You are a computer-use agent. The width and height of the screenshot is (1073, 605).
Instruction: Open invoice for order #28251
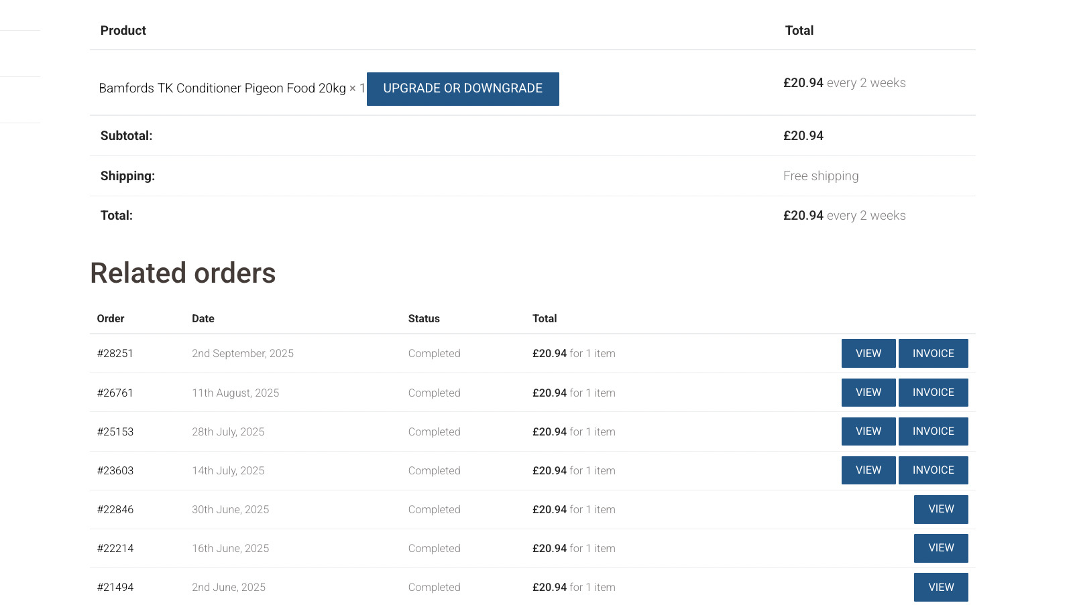(x=933, y=353)
